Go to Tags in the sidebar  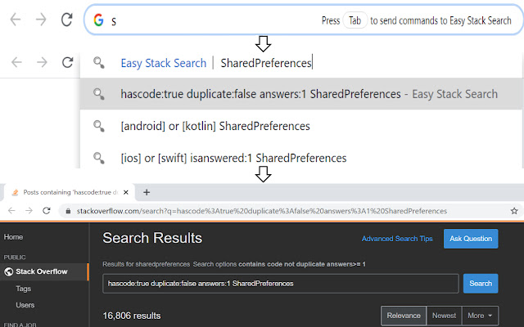pyautogui.click(x=24, y=288)
